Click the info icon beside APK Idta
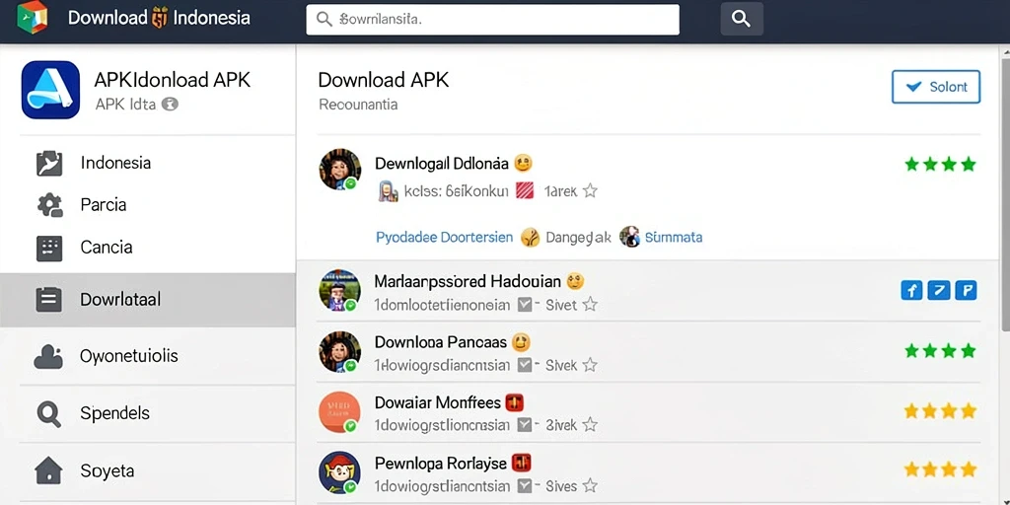The height and width of the screenshot is (505, 1010). [x=170, y=104]
